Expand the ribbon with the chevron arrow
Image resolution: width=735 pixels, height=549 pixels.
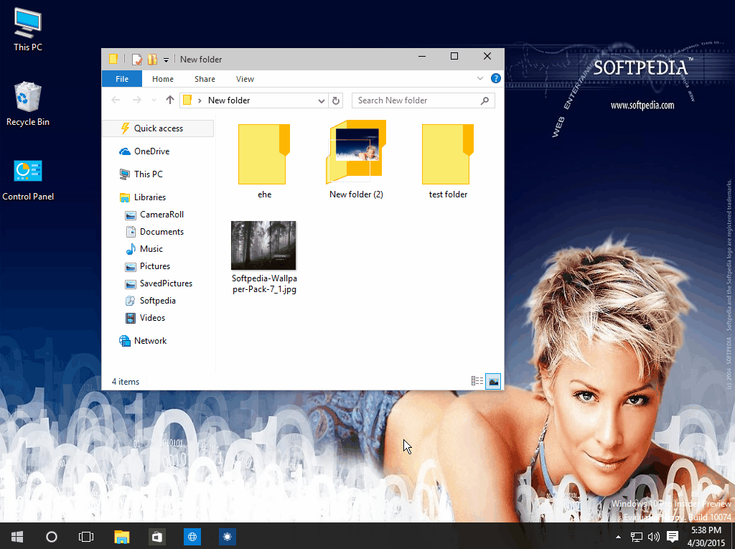[479, 78]
